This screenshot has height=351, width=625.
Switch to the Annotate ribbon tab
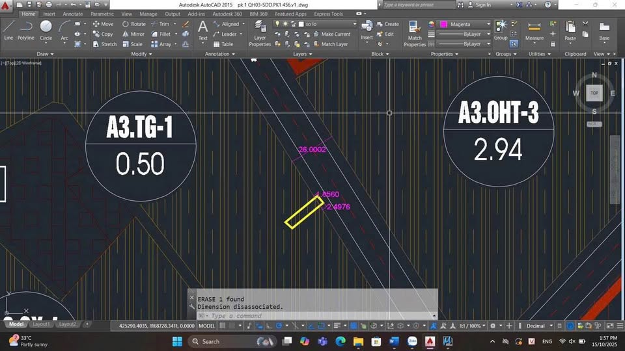point(72,14)
